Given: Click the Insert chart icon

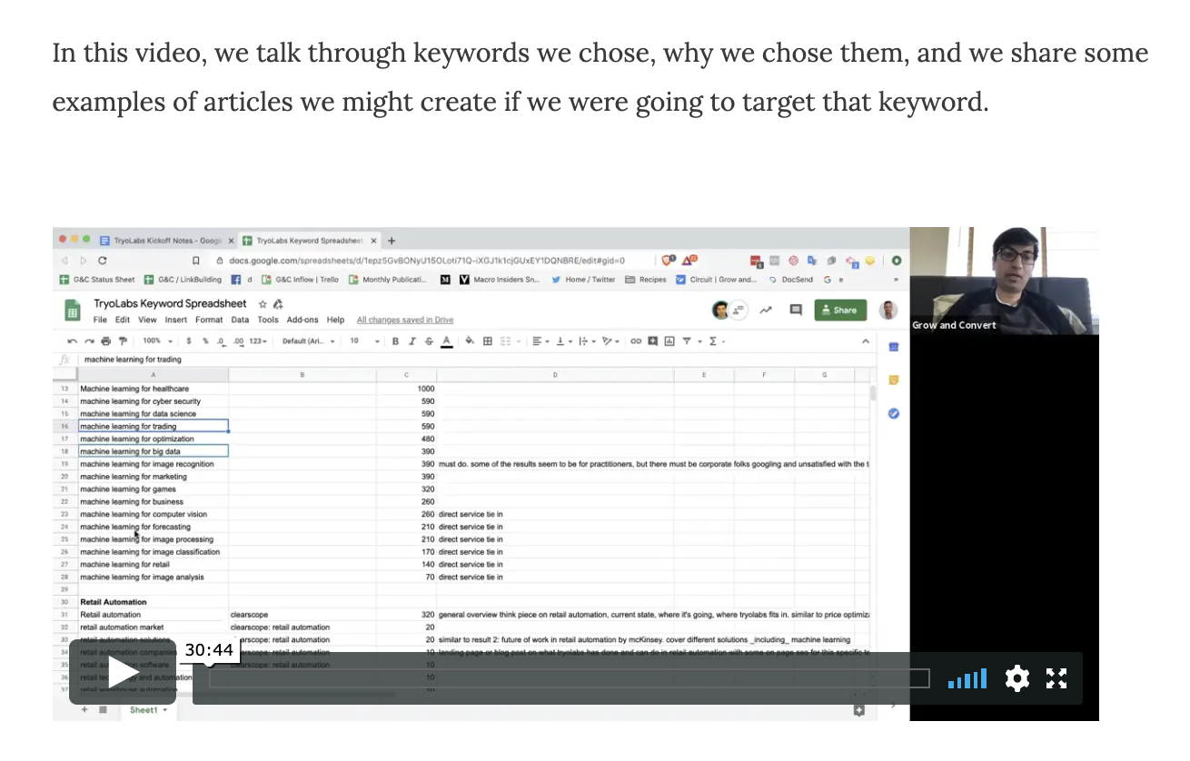Looking at the screenshot, I should tap(669, 341).
